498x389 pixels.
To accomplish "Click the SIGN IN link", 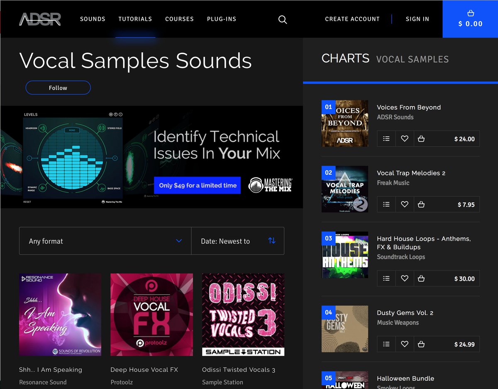I will click(417, 19).
